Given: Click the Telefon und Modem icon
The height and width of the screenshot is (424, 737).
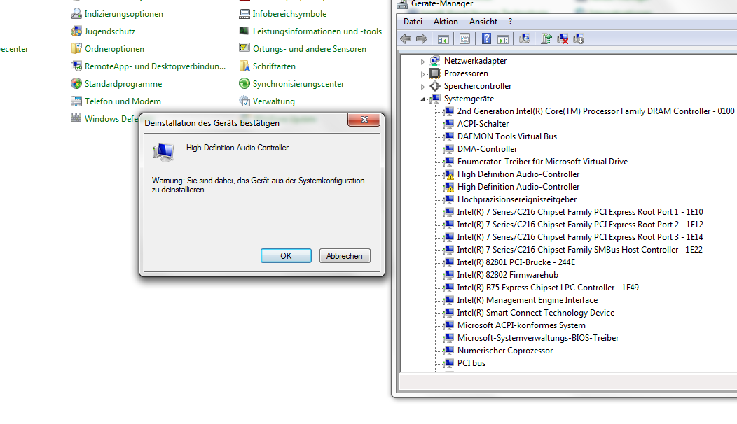Looking at the screenshot, I should [76, 101].
